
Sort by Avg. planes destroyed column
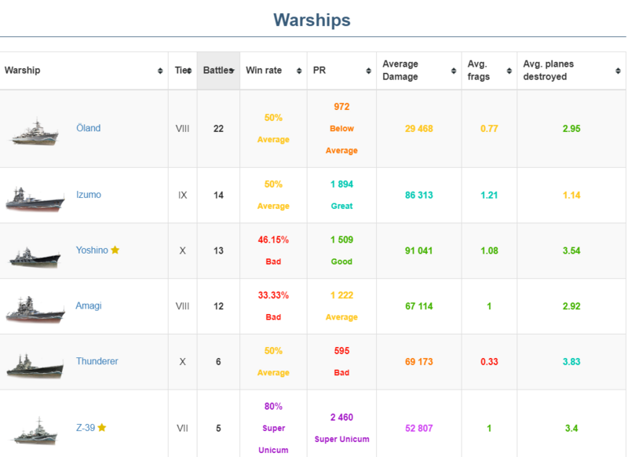pyautogui.click(x=571, y=71)
